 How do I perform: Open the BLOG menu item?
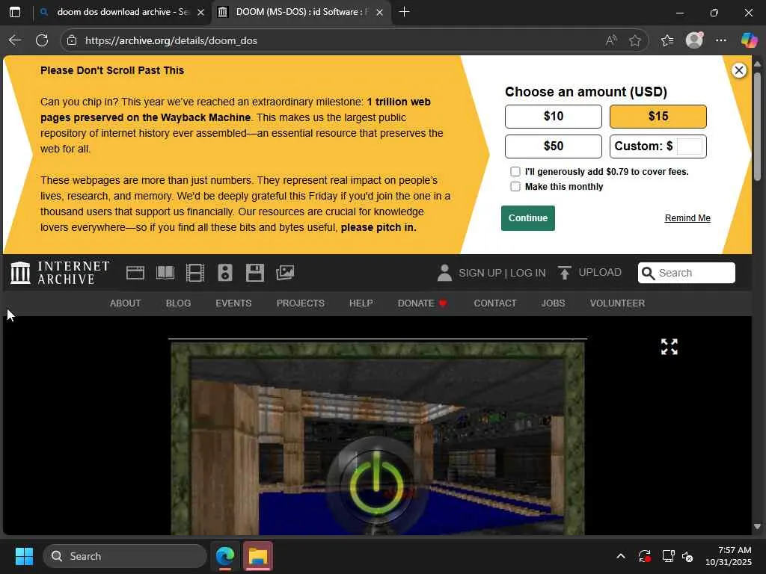pyautogui.click(x=178, y=303)
